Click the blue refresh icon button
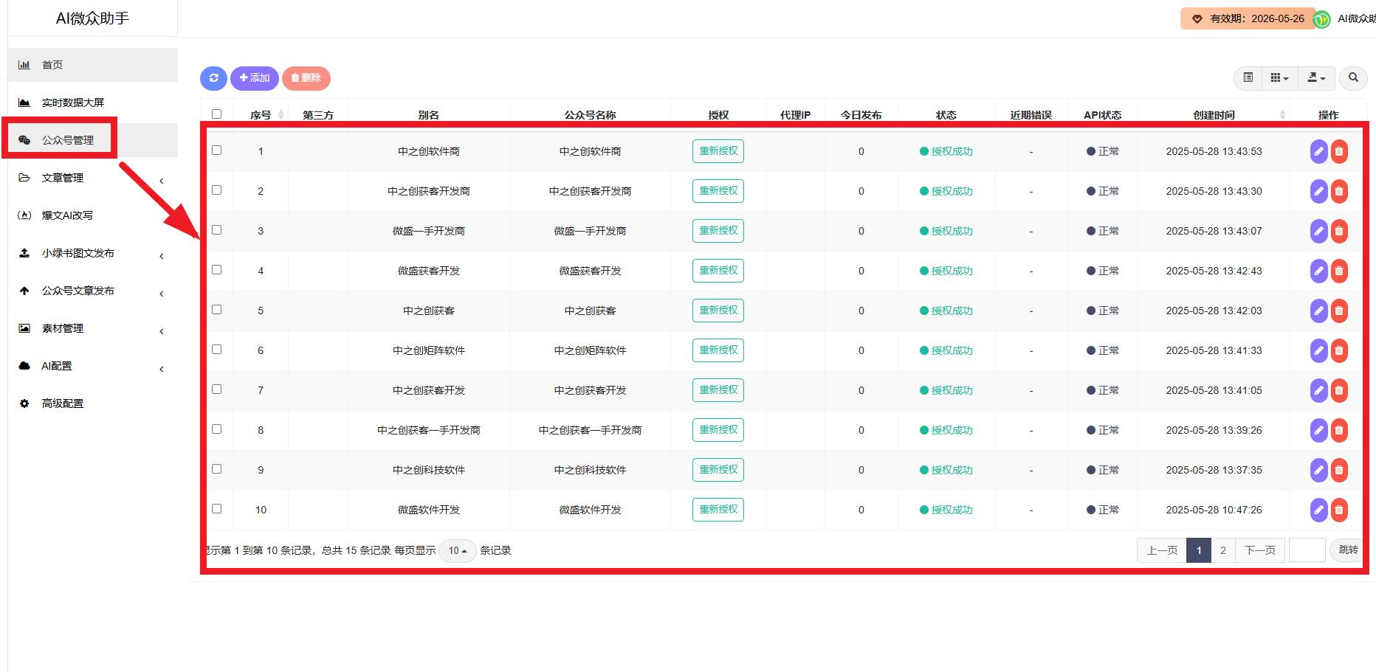 (213, 78)
